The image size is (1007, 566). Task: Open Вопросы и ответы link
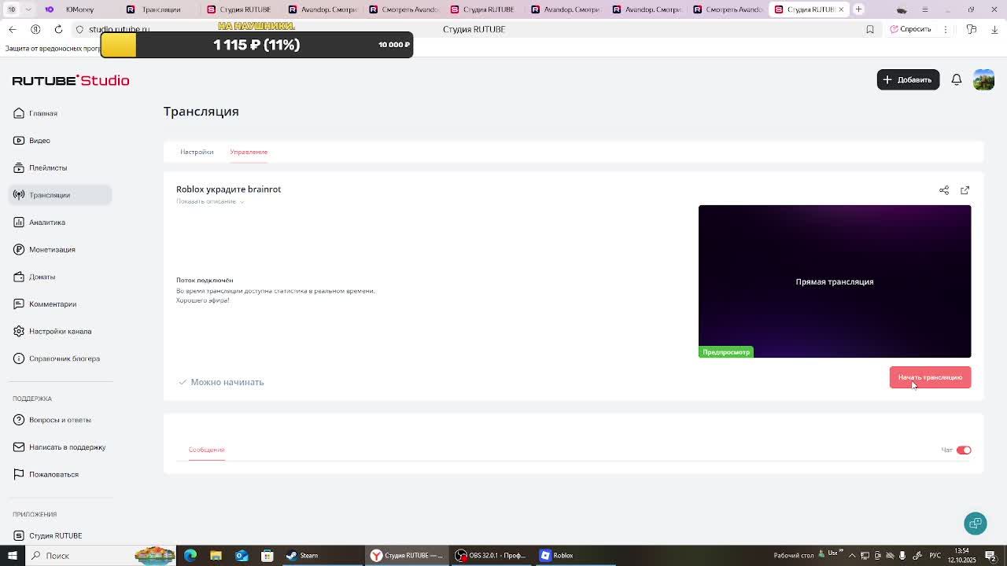click(x=61, y=420)
